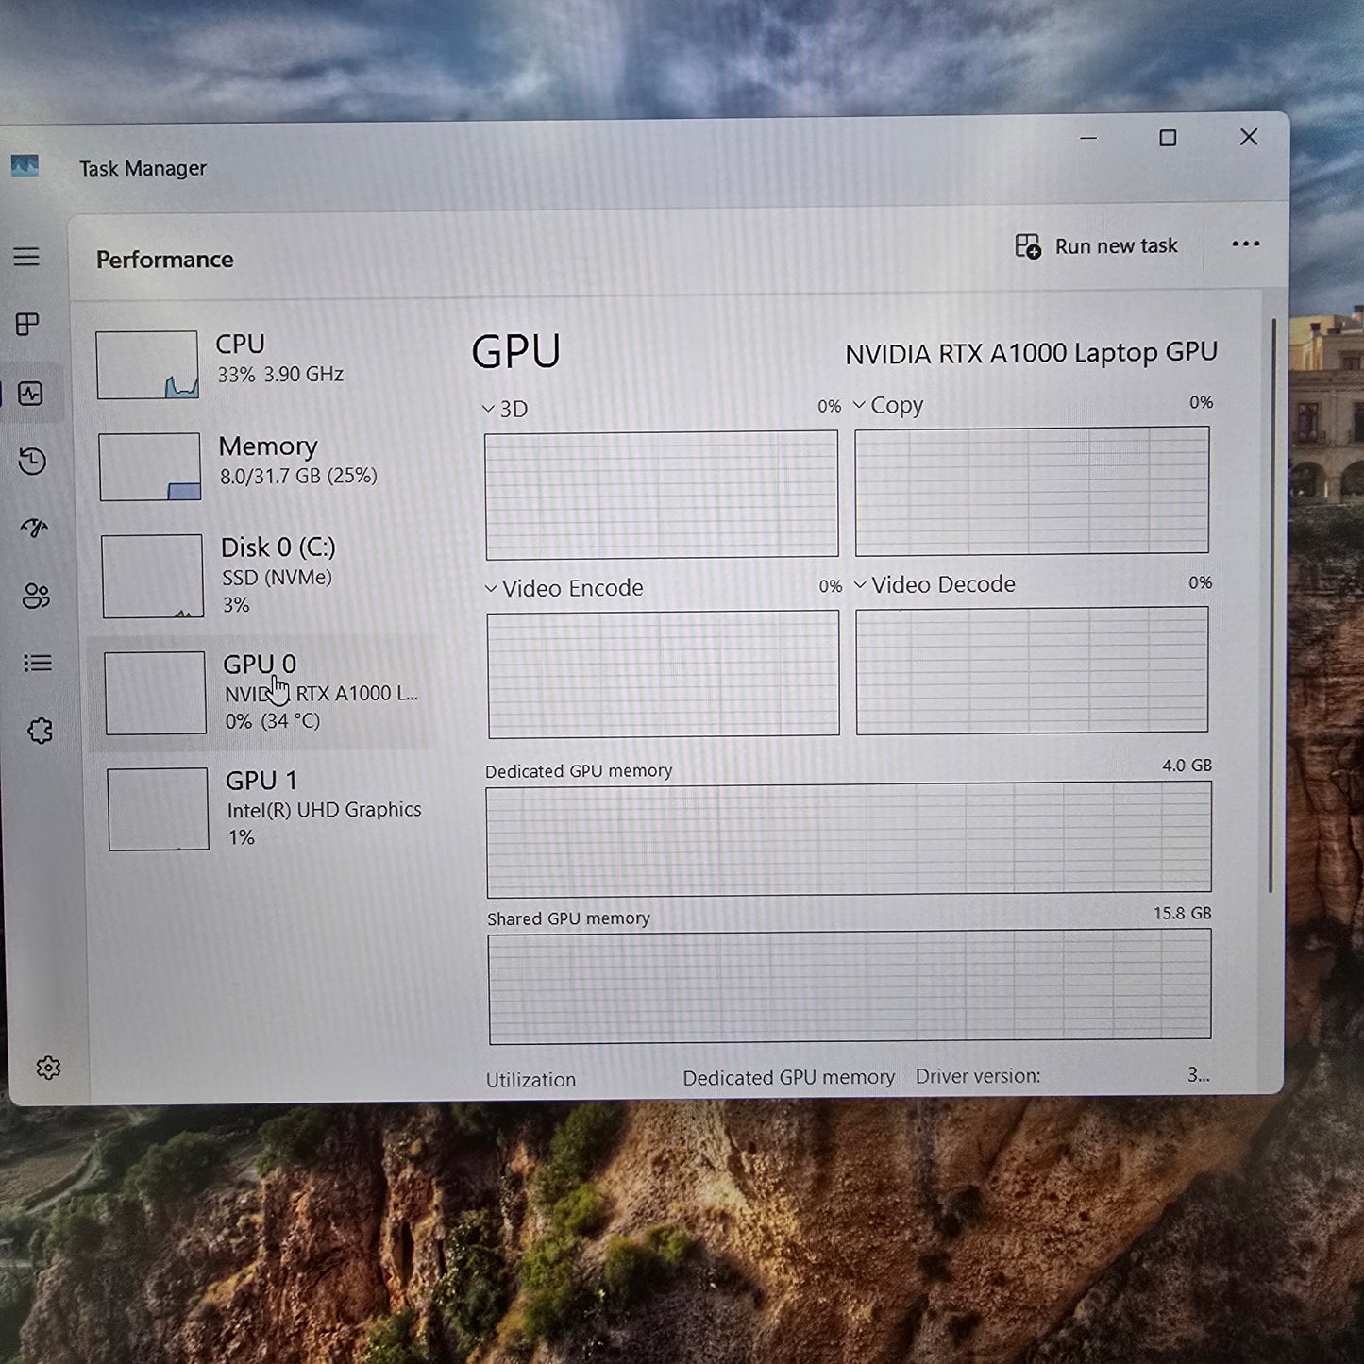Image resolution: width=1364 pixels, height=1364 pixels.
Task: Select the Performance page icon
Action: [x=30, y=394]
